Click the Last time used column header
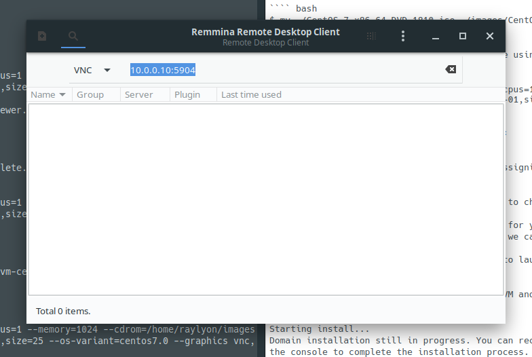Viewport: 532px width, 357px height. tap(251, 94)
